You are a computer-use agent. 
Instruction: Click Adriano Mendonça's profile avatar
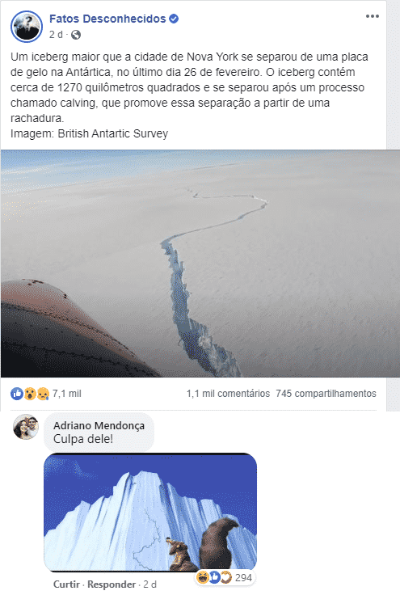[26, 427]
